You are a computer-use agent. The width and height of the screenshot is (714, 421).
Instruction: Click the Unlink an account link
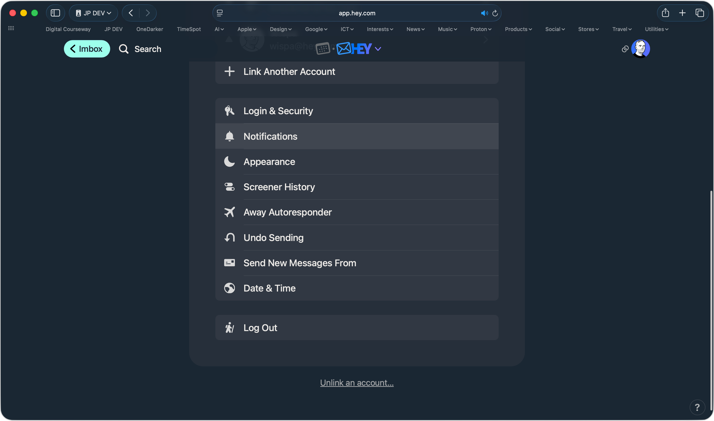357,383
